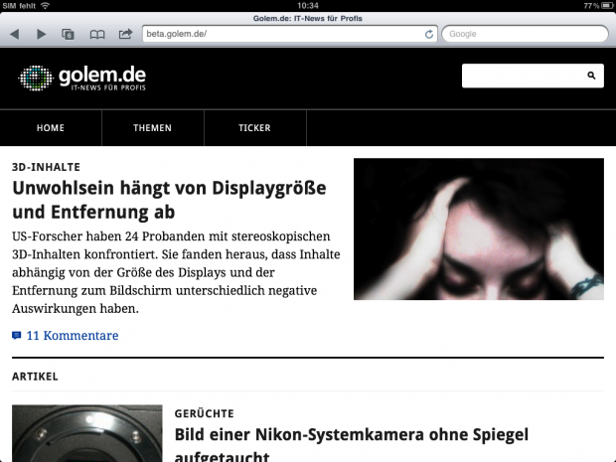Viewport: 616px width, 462px height.
Task: Open headline 'Unwohlsein hängt von Displaygröße'
Action: [169, 200]
